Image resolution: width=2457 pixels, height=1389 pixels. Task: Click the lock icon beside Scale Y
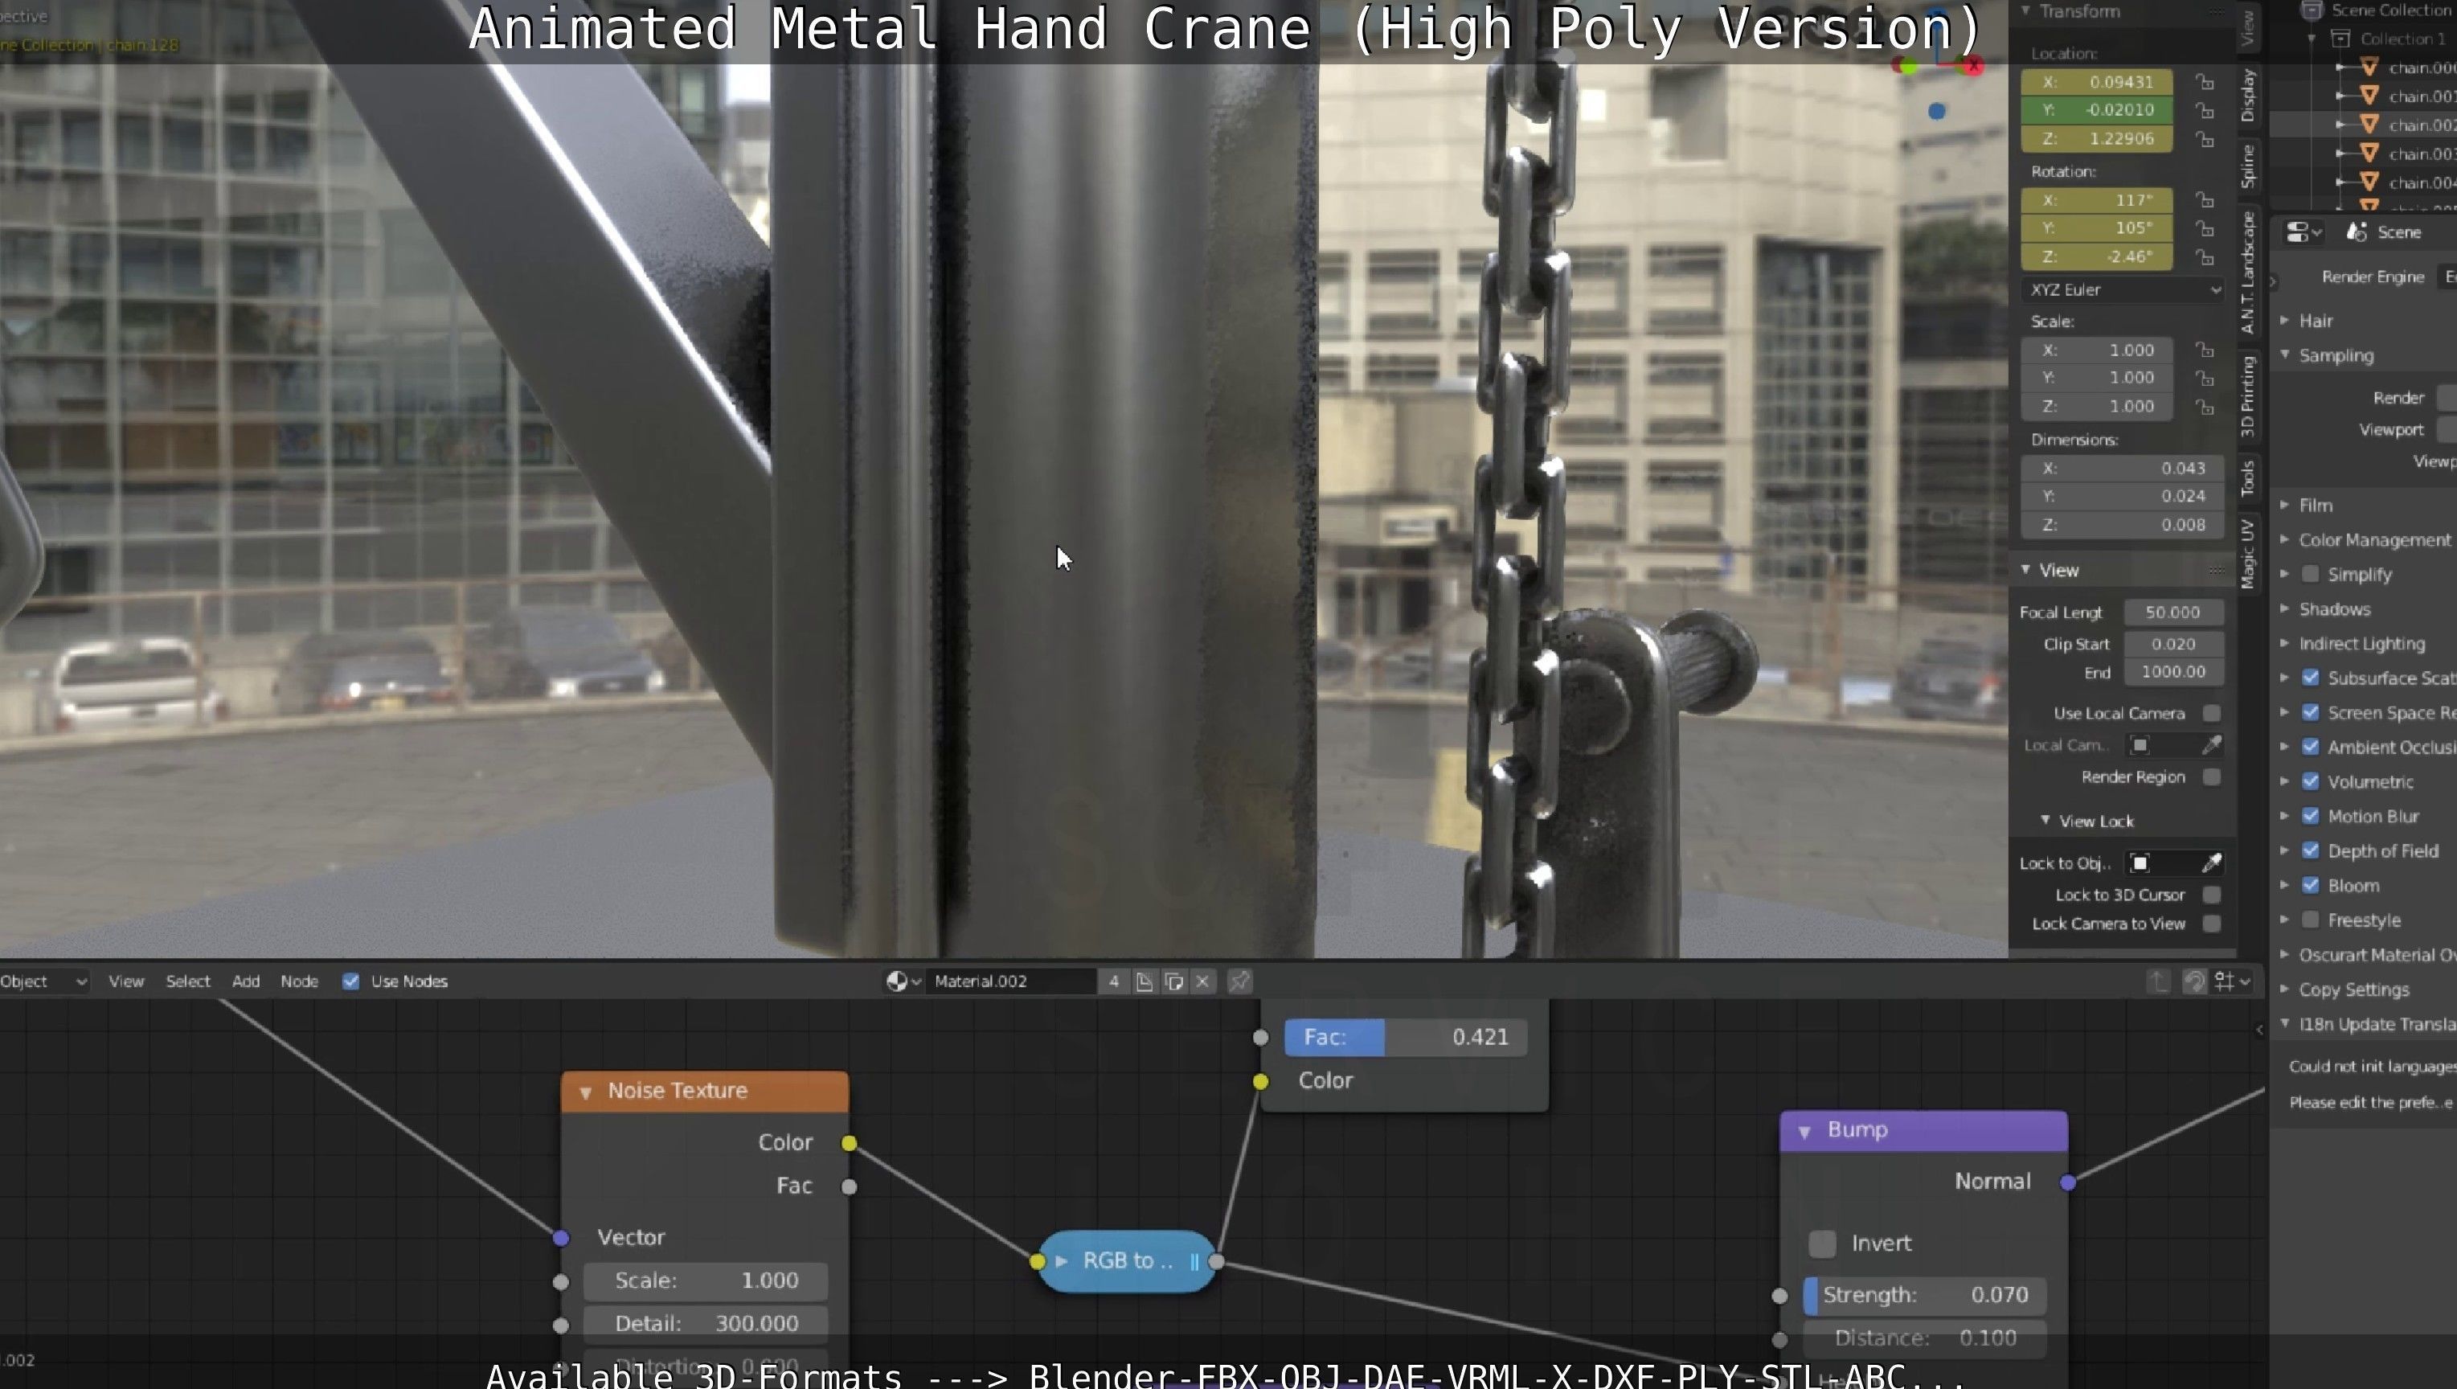point(2205,378)
